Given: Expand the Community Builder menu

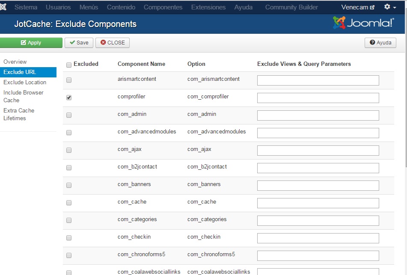Looking at the screenshot, I should (291, 7).
